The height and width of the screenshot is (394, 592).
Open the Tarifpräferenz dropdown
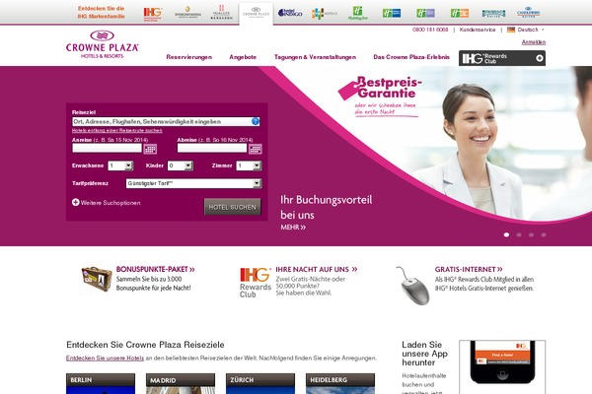pos(193,183)
